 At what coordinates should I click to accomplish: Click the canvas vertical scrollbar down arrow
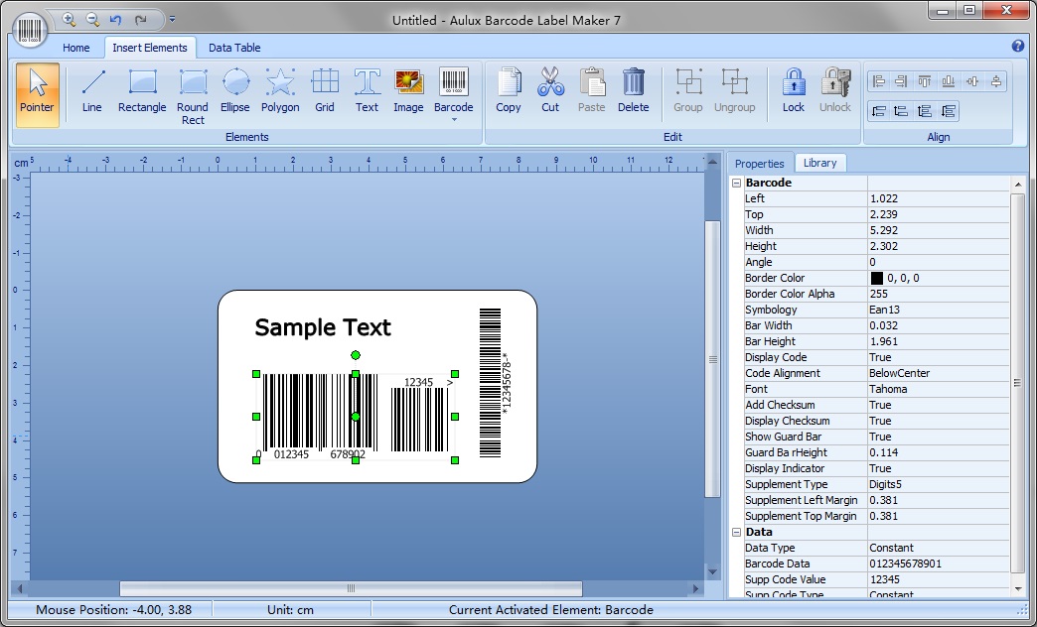click(x=712, y=571)
